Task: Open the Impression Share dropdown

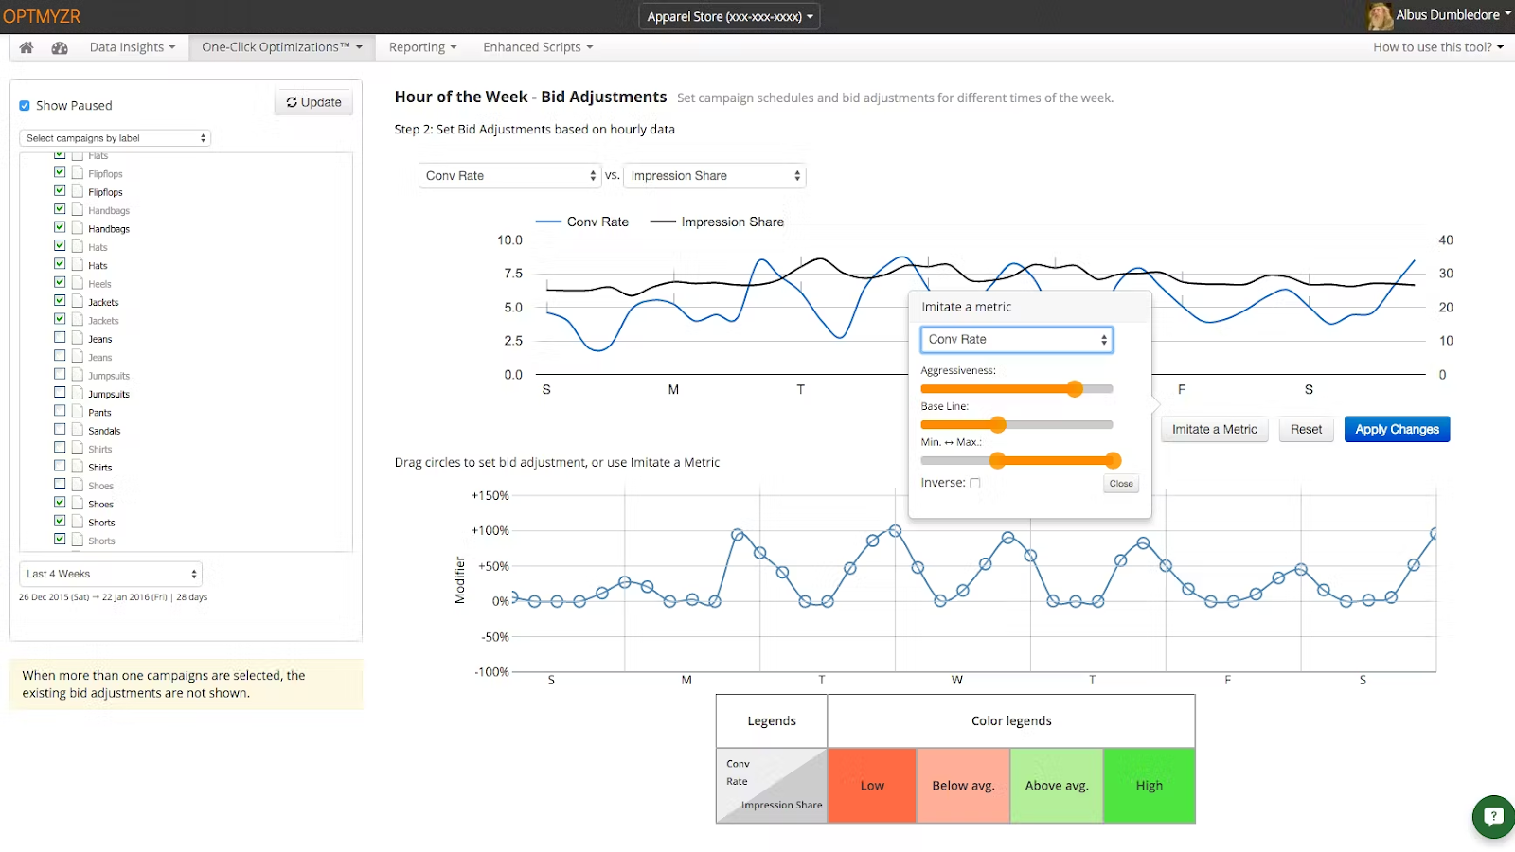Action: tap(715, 176)
